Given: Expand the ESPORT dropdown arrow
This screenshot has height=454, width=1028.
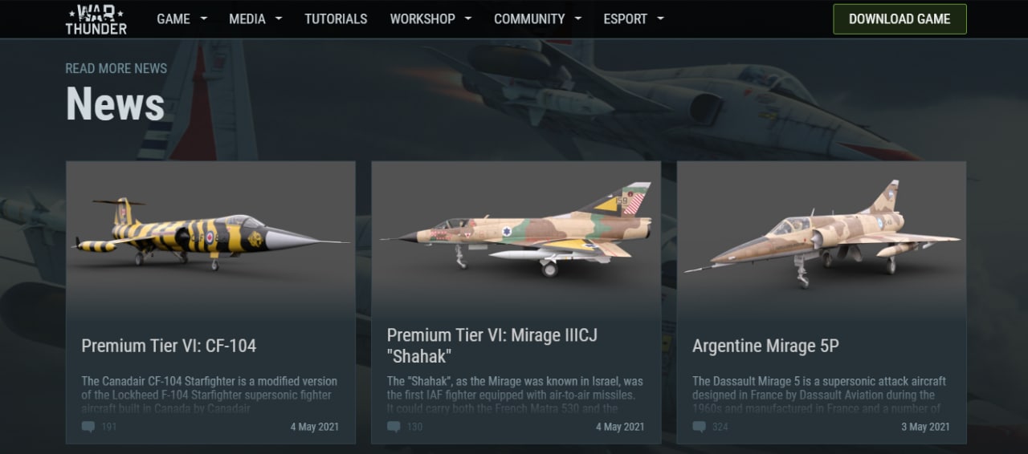Looking at the screenshot, I should tap(660, 18).
